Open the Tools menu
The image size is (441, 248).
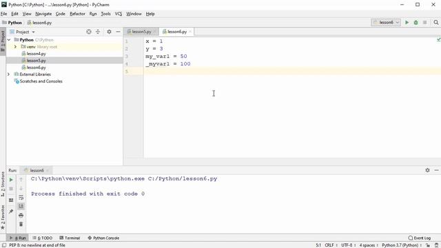[105, 14]
